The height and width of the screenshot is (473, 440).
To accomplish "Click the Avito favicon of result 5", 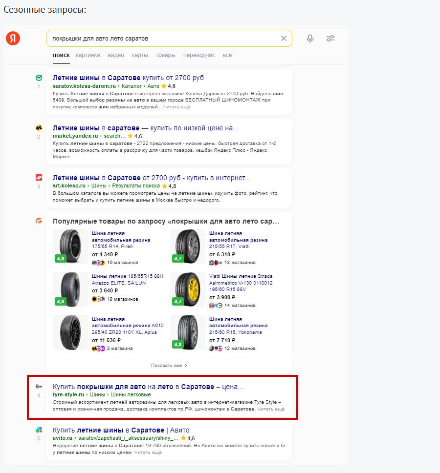I will coord(39,430).
